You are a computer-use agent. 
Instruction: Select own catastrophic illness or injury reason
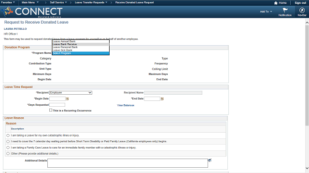pos(8,136)
